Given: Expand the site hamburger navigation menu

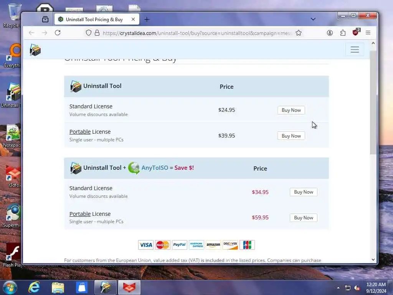Looking at the screenshot, I should tap(354, 50).
